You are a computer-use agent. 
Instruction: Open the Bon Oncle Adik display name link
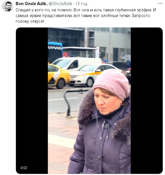(x=32, y=4)
